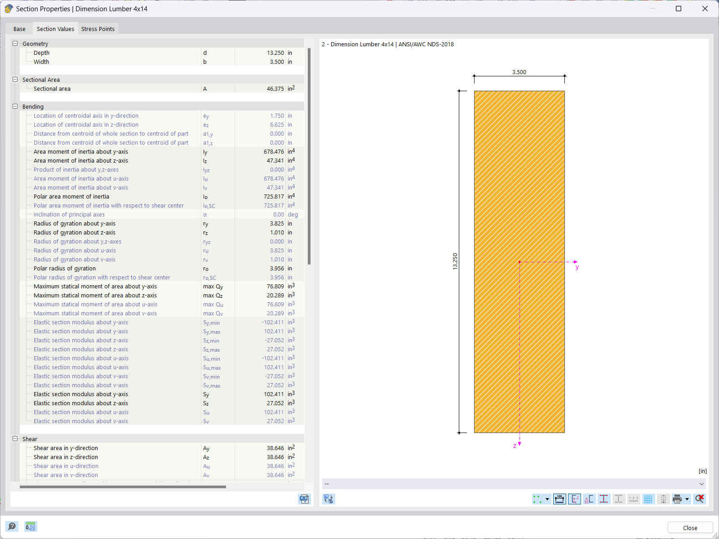This screenshot has width=719, height=539.
Task: Click the magnifier with red X icon
Action: click(x=700, y=499)
